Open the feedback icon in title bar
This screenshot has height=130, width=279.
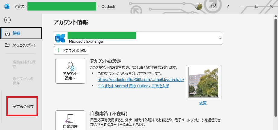click(213, 6)
